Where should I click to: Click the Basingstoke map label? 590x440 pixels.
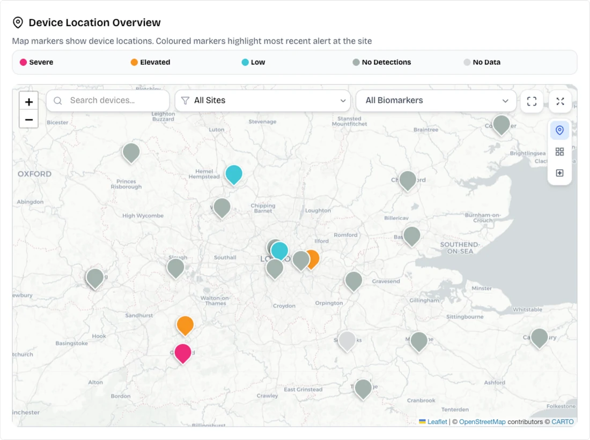click(x=71, y=343)
